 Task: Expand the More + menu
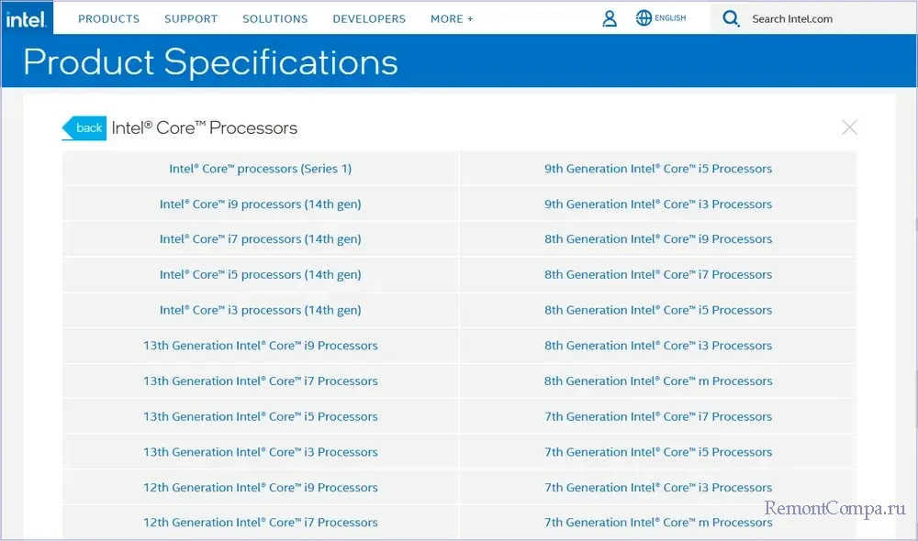452,18
